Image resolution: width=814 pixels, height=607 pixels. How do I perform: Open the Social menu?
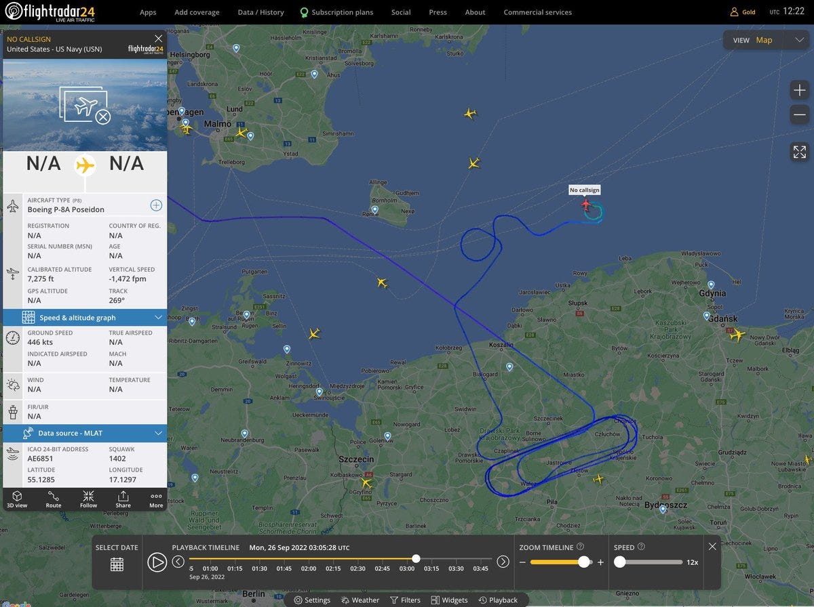(401, 12)
